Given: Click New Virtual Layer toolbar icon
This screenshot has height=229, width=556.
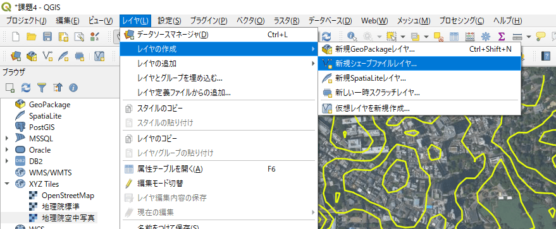Looking at the screenshot, I should coord(100,56).
